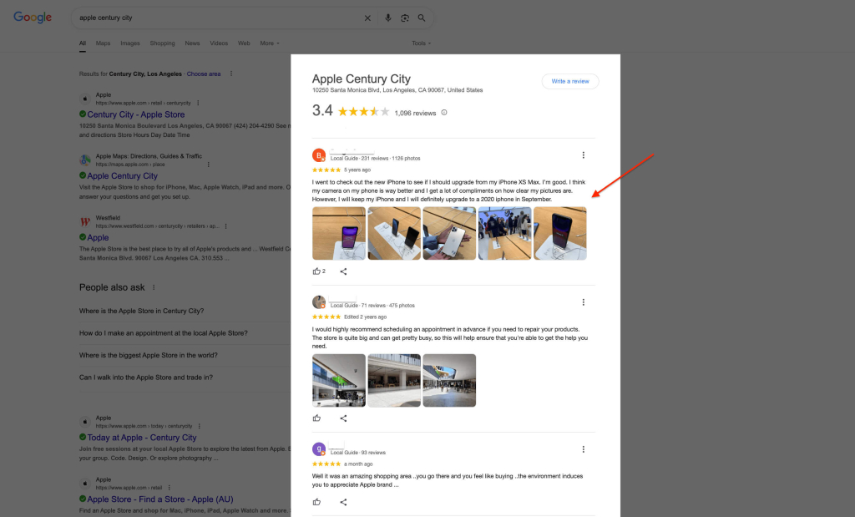Open second photo in first review
The height and width of the screenshot is (517, 855).
(x=394, y=233)
